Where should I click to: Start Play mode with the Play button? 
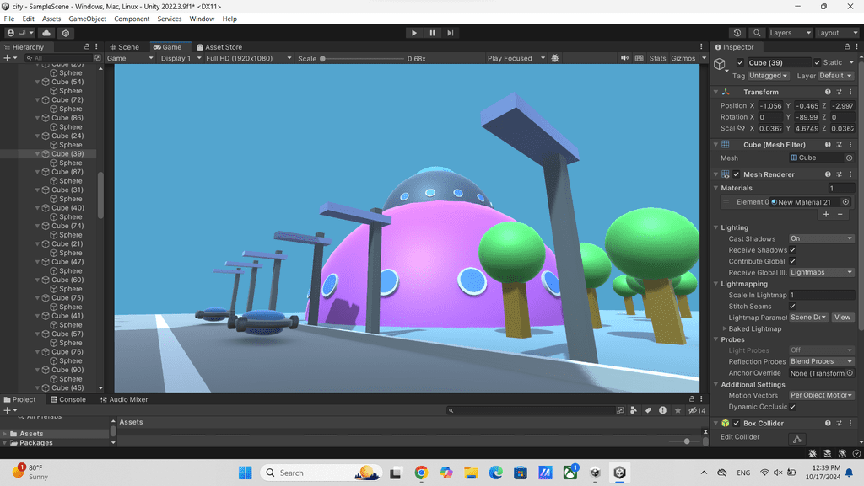[413, 33]
